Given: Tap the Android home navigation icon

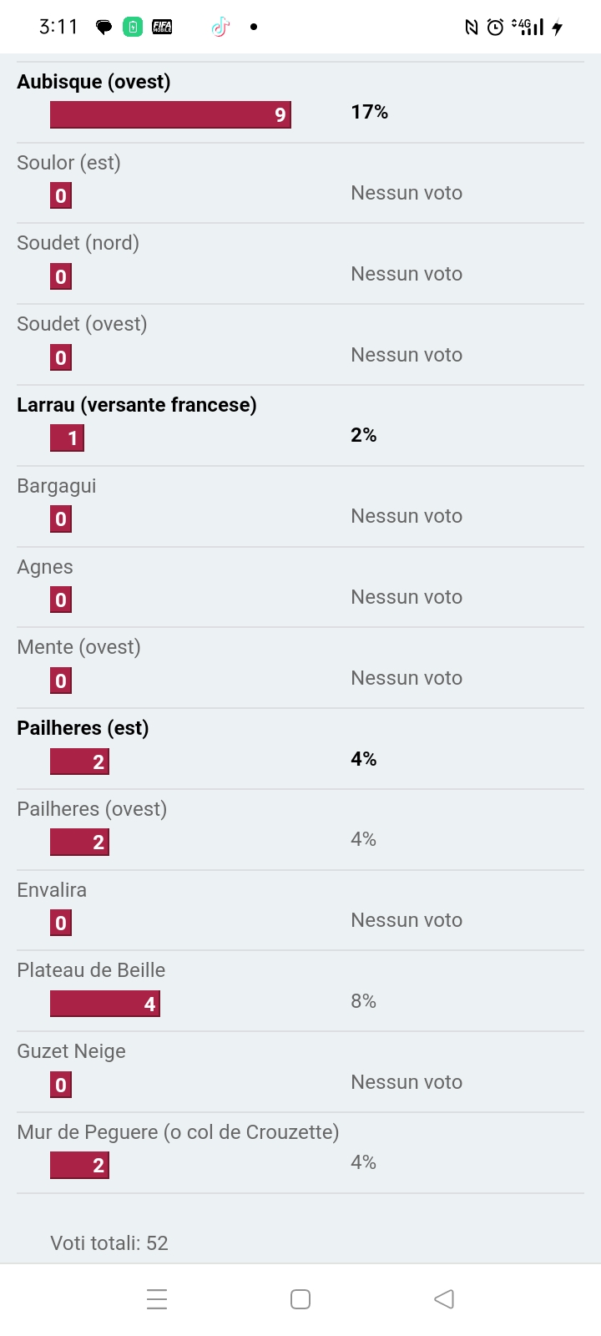Looking at the screenshot, I should pos(300,1299).
